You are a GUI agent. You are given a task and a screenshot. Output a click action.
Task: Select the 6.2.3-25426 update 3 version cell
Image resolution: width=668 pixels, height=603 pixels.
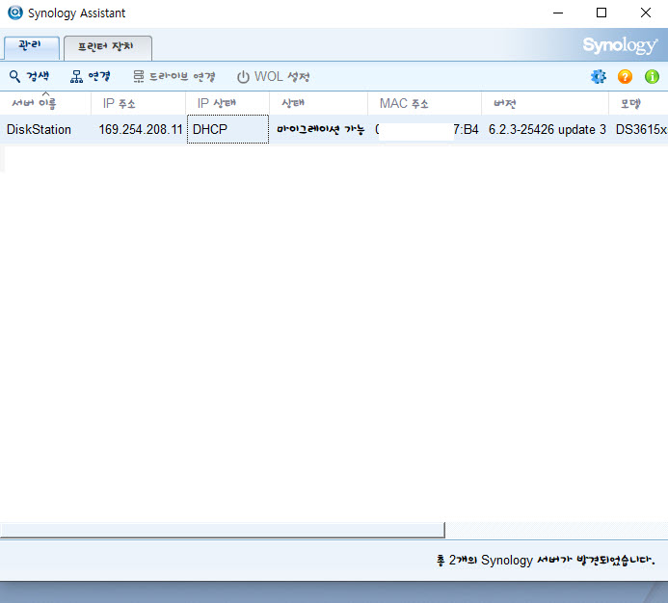coord(547,129)
